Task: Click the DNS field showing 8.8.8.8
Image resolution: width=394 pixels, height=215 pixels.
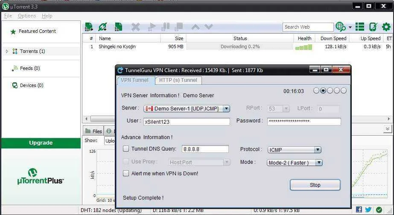Action: click(x=205, y=149)
